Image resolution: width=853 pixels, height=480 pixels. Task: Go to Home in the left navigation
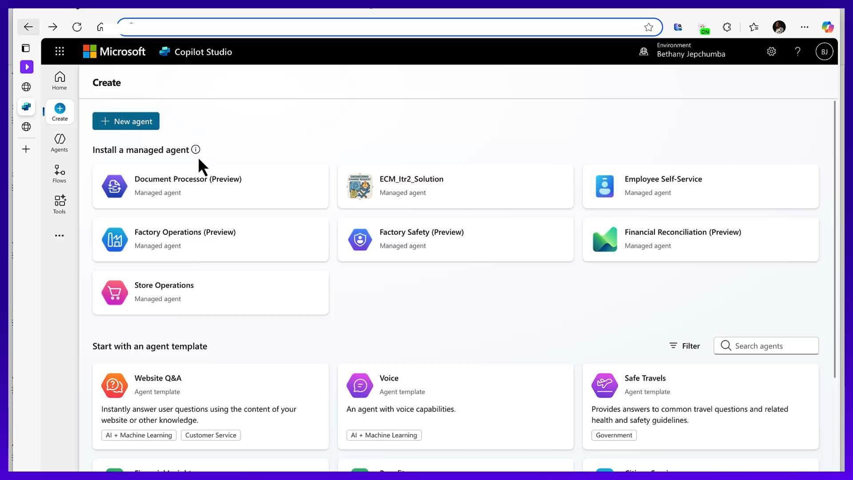coord(60,81)
